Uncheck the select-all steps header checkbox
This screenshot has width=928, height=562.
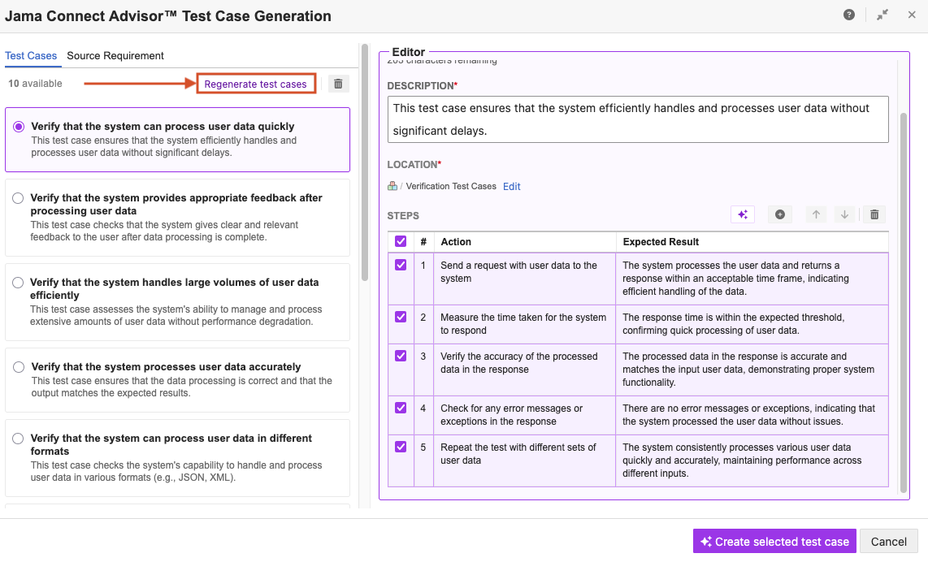[401, 241]
